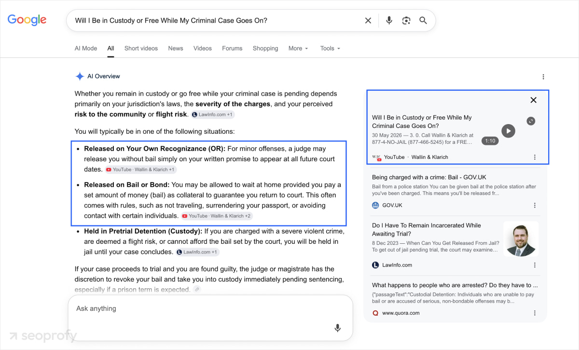Open the video title link in the sidebar
579x350 pixels.
point(422,122)
